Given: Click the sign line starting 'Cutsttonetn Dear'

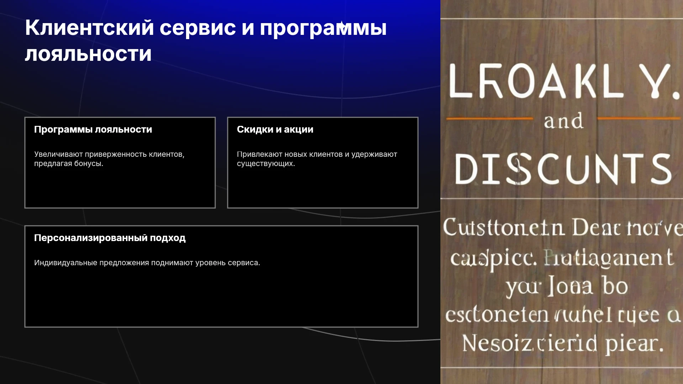Looking at the screenshot, I should [x=562, y=228].
